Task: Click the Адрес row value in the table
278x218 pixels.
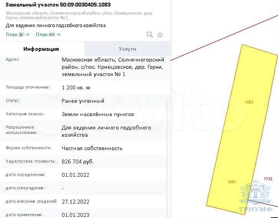Action: [x=113, y=67]
